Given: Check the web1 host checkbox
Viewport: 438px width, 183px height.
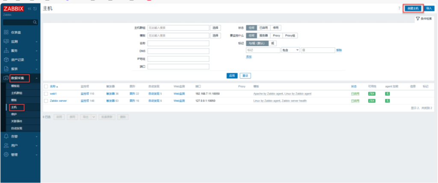Looking at the screenshot, I should [x=46, y=93].
